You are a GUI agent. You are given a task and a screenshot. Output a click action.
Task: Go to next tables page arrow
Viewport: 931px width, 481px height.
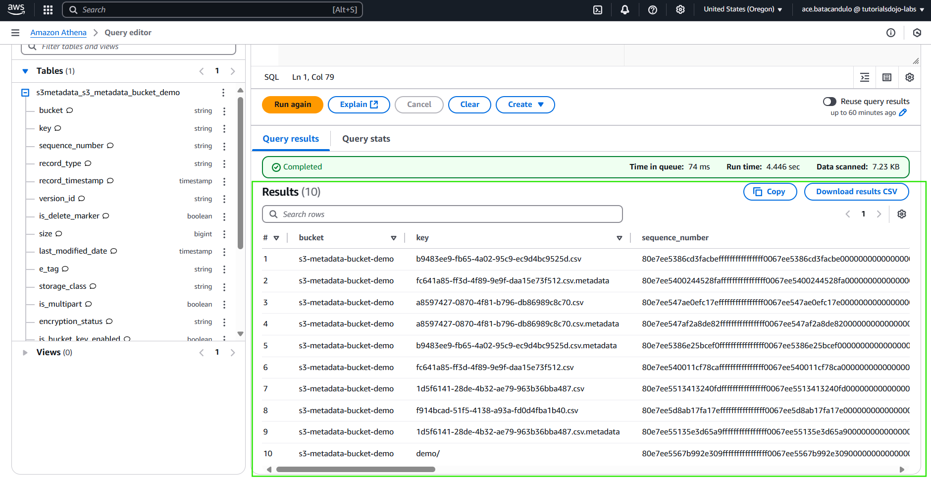click(233, 71)
